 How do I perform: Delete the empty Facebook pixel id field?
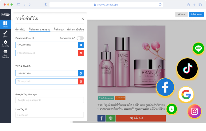click(x=81, y=53)
